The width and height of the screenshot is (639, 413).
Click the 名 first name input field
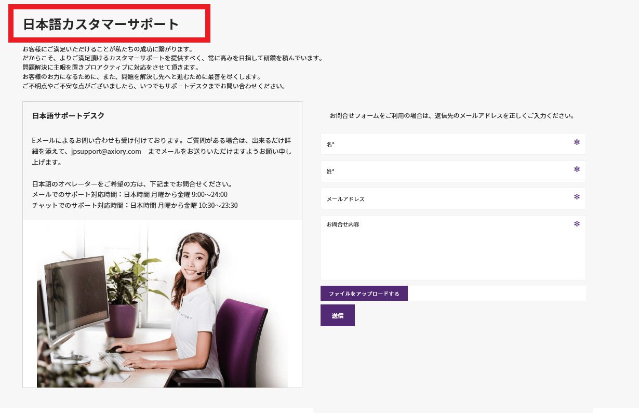click(453, 144)
